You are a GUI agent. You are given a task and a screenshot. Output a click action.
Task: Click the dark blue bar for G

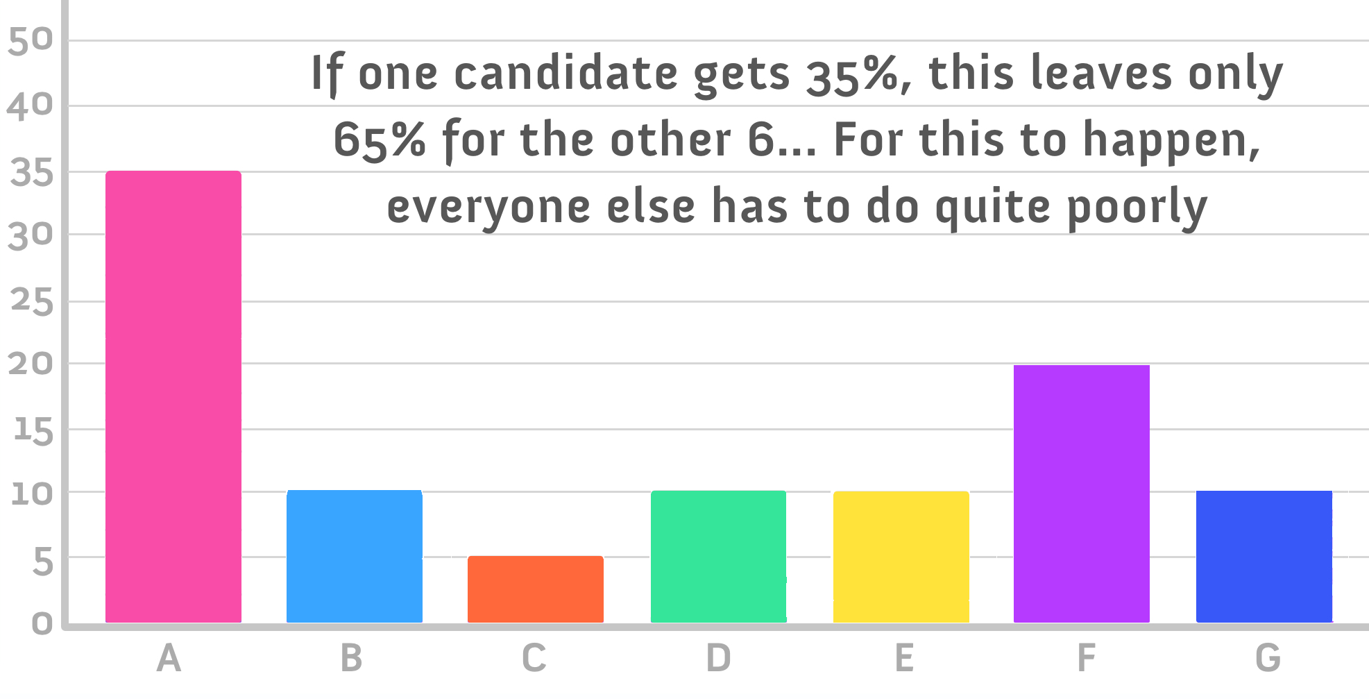point(1264,557)
